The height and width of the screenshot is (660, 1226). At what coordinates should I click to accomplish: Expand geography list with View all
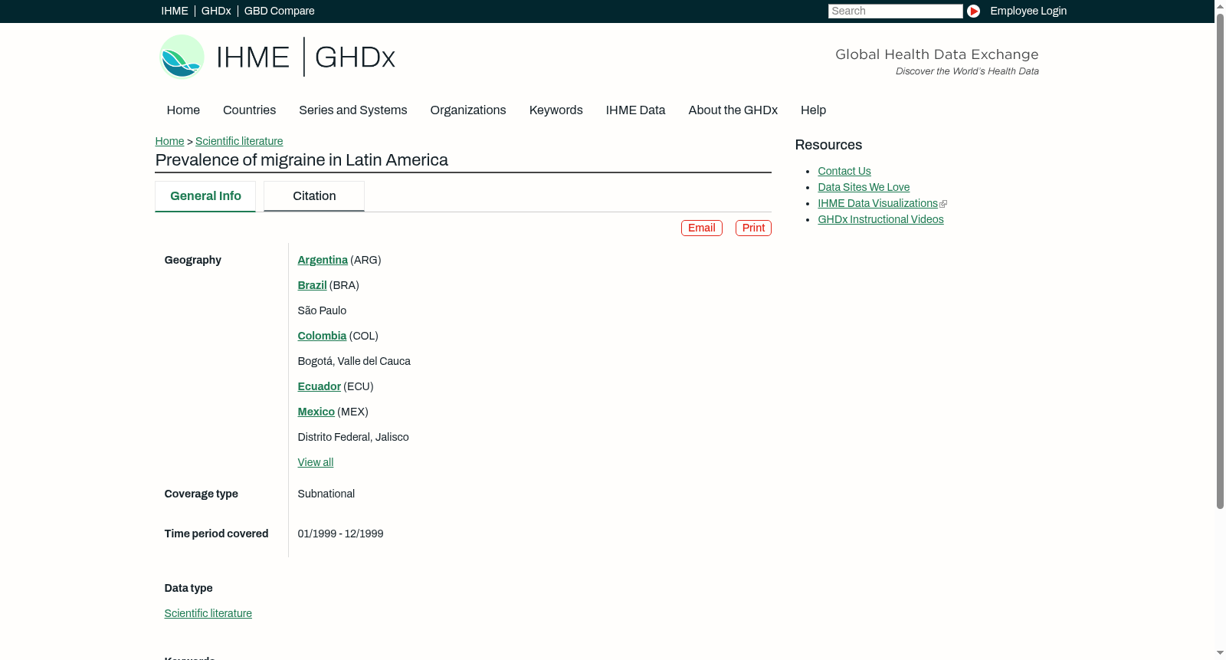316,462
